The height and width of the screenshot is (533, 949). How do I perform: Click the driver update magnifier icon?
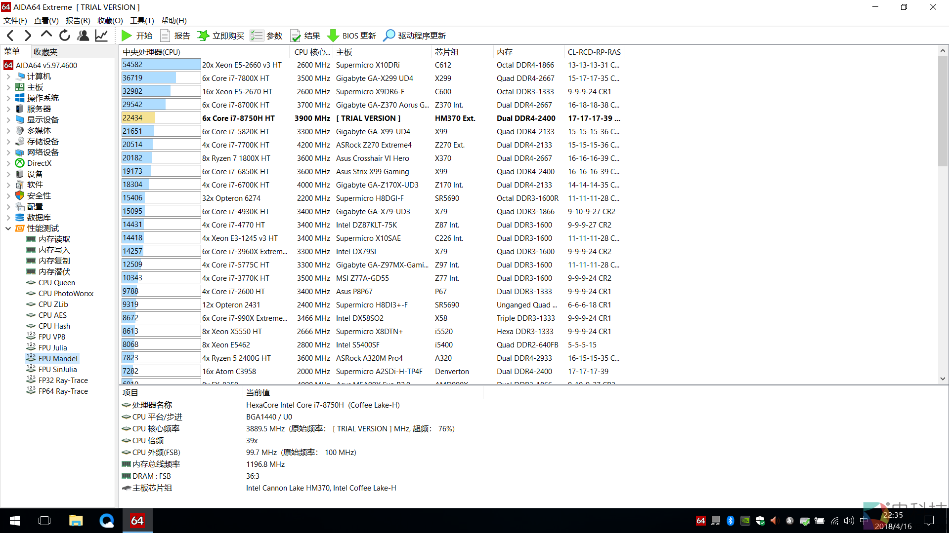point(389,36)
